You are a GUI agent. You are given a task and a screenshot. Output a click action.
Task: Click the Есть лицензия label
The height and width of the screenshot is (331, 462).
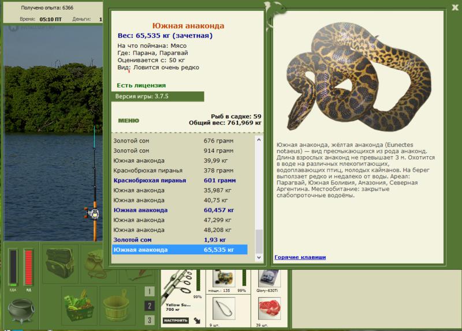[x=141, y=85]
